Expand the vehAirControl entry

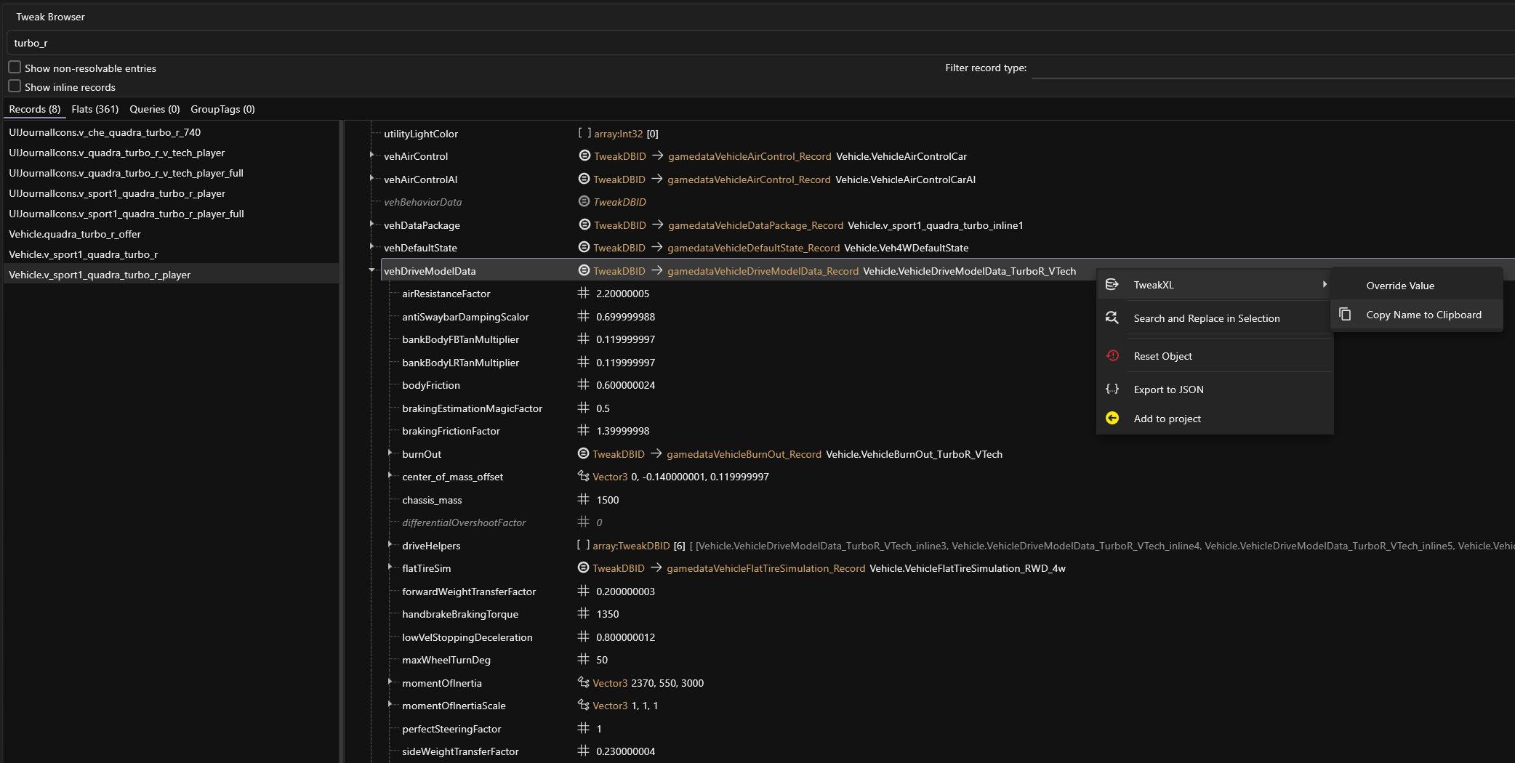pos(372,156)
